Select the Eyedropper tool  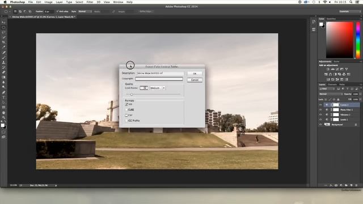[3, 47]
